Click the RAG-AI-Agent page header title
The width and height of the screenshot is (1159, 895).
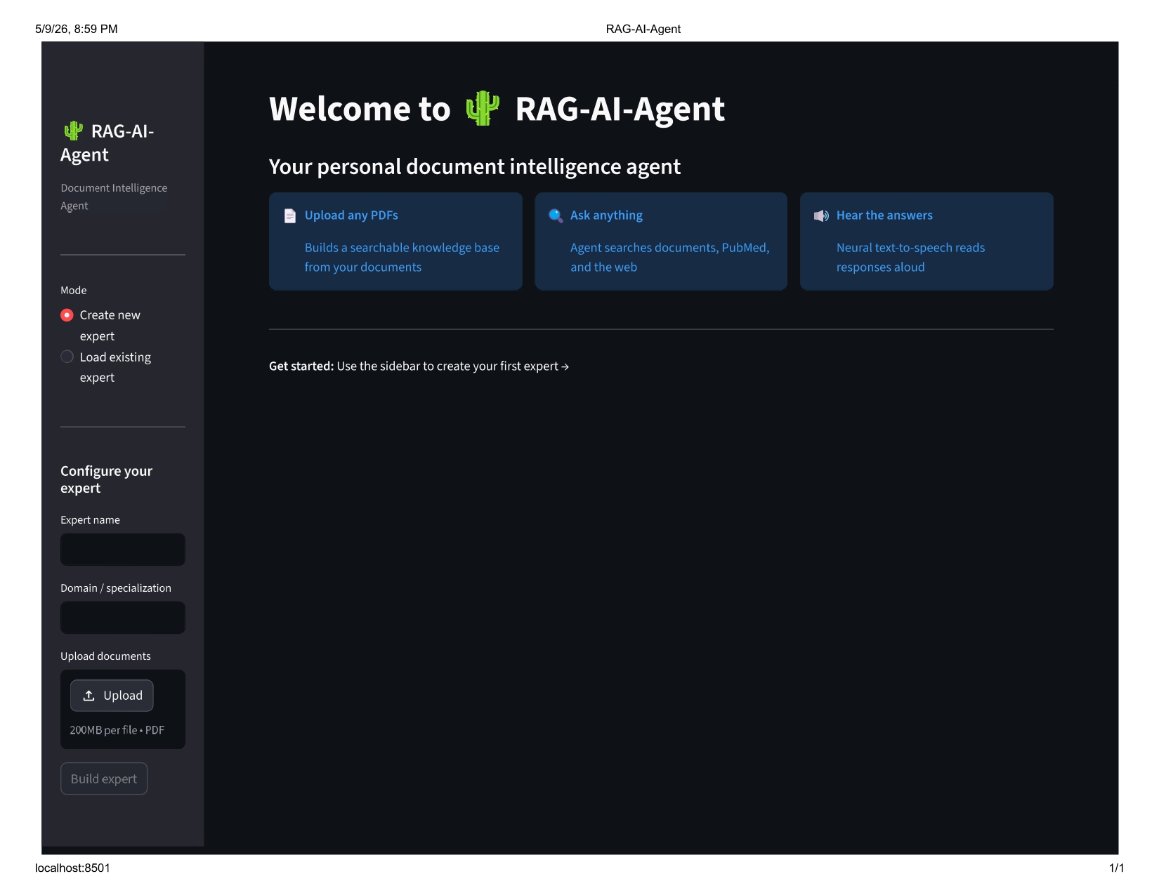(643, 29)
